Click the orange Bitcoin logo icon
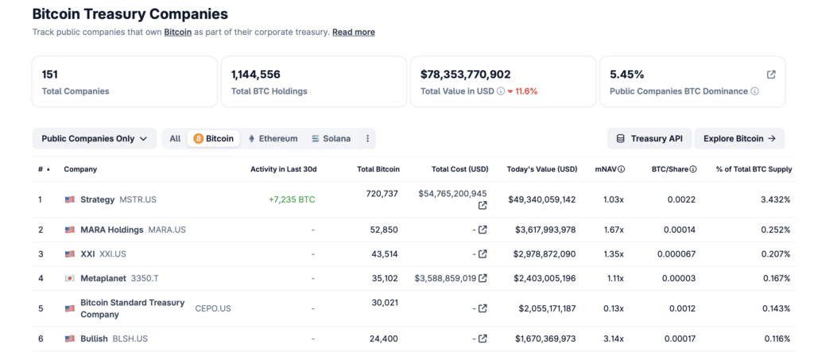 pos(198,138)
